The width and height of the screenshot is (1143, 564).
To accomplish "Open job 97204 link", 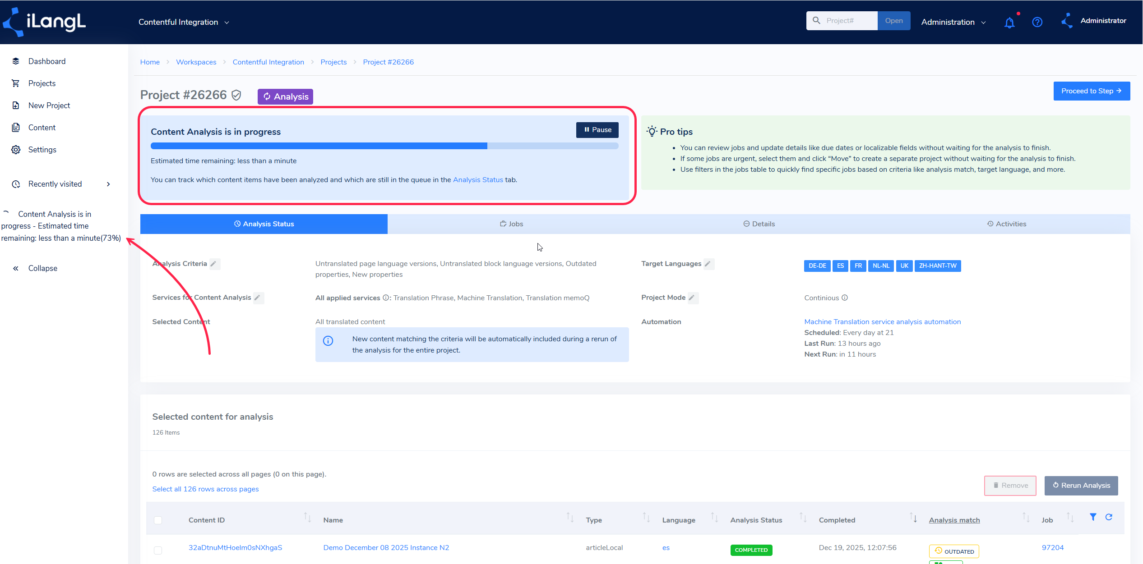I will coord(1052,548).
